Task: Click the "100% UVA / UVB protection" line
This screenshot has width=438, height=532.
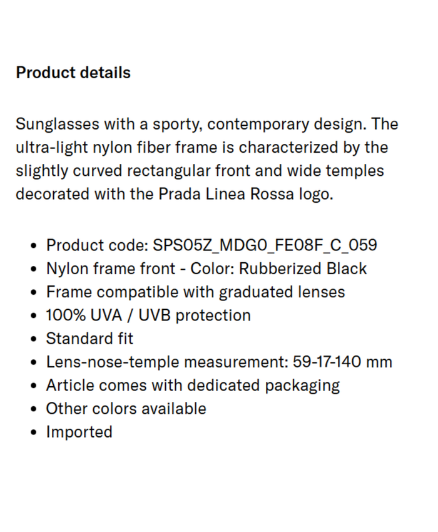Action: tap(148, 315)
